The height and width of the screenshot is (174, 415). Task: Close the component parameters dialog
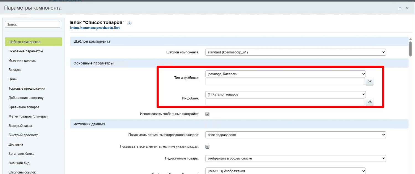pos(407,8)
